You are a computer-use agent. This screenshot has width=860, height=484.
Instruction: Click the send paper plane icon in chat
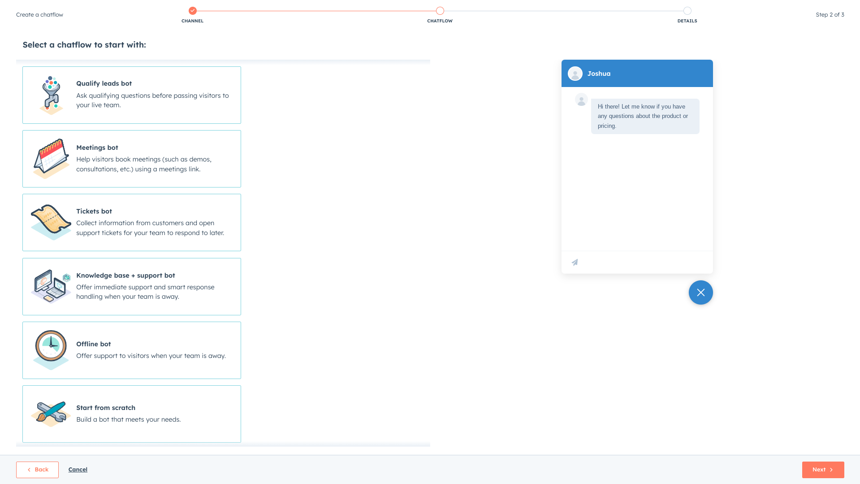click(x=575, y=262)
